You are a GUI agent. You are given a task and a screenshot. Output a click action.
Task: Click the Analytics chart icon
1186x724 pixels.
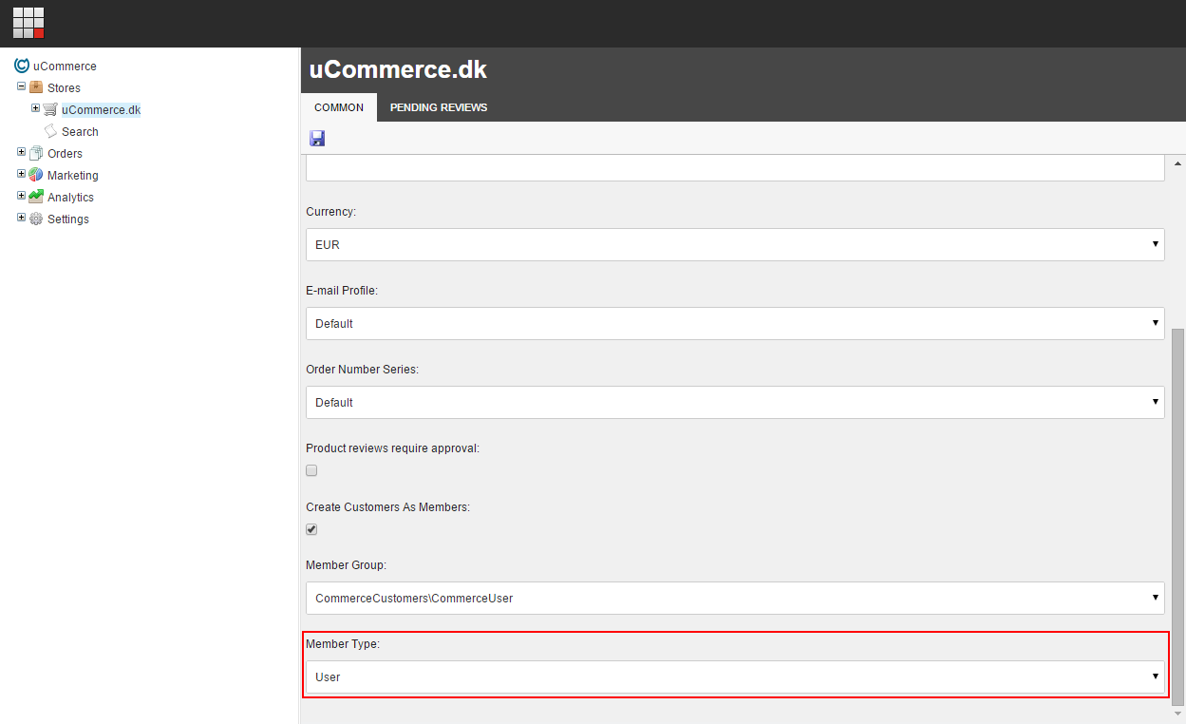(36, 197)
